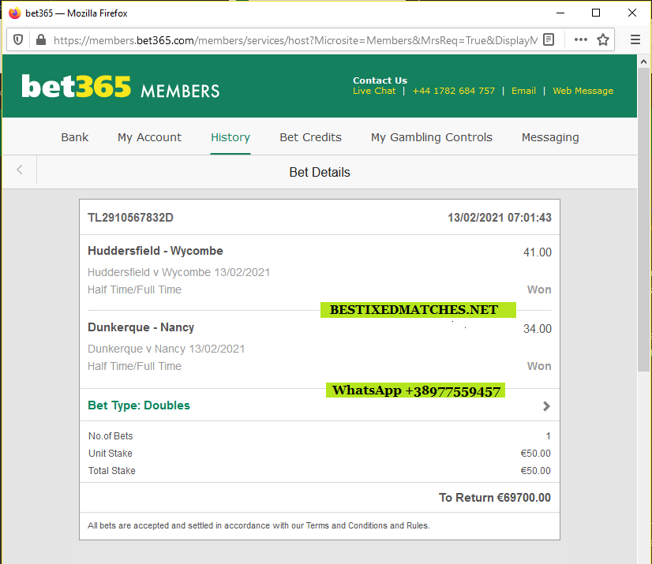The image size is (652, 564).
Task: Click the Total Stake label
Action: pos(112,470)
